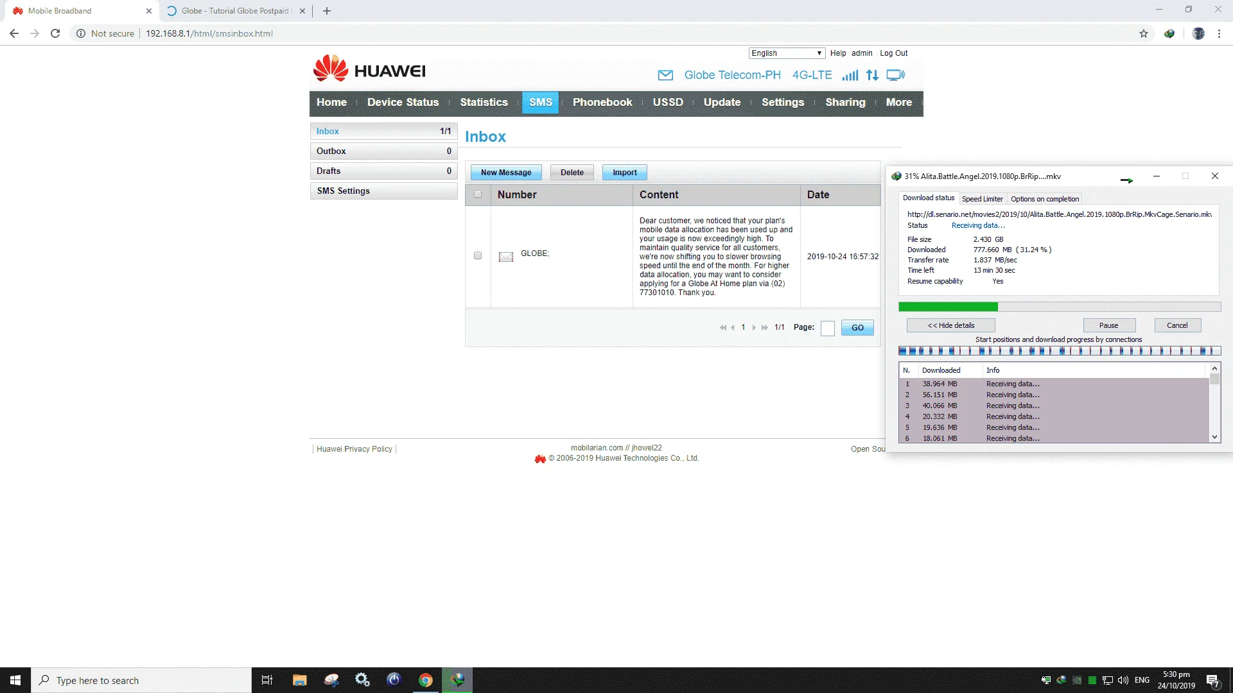1233x693 pixels.
Task: Click the green download progress bar
Action: tap(1060, 307)
